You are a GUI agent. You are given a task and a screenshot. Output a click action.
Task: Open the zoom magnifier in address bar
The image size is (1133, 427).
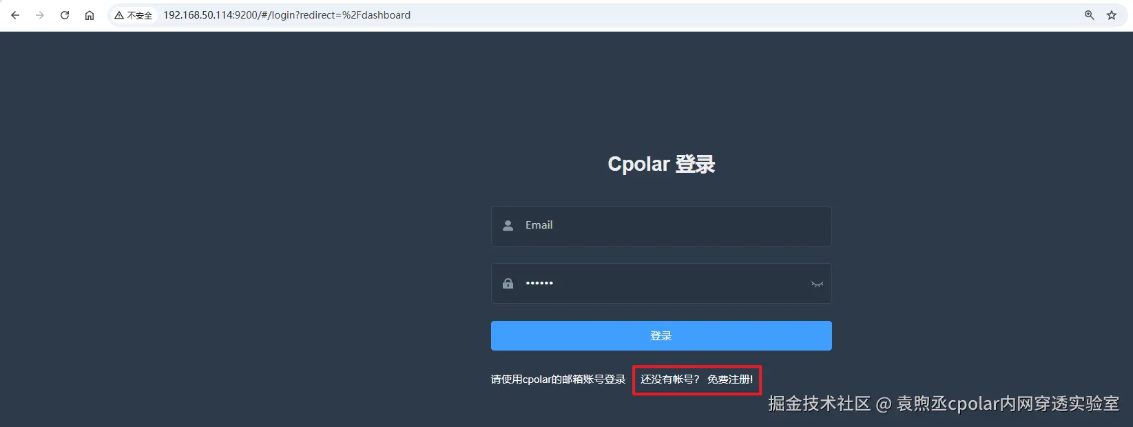pyautogui.click(x=1090, y=15)
